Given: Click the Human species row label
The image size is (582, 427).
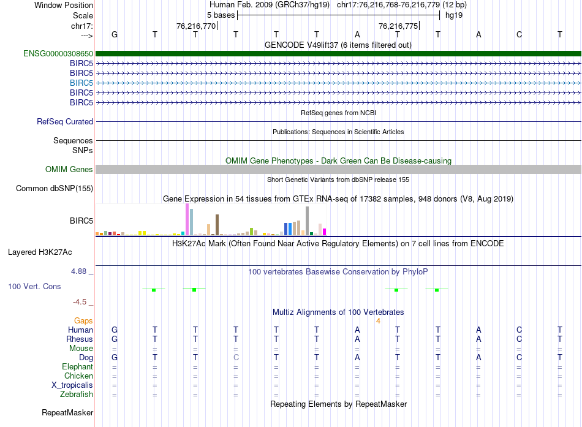Looking at the screenshot, I should (x=80, y=330).
